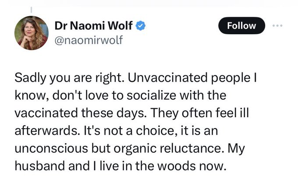The width and height of the screenshot is (298, 180).
Task: Open Naomi Wolf's profile picture
Action: (31, 33)
